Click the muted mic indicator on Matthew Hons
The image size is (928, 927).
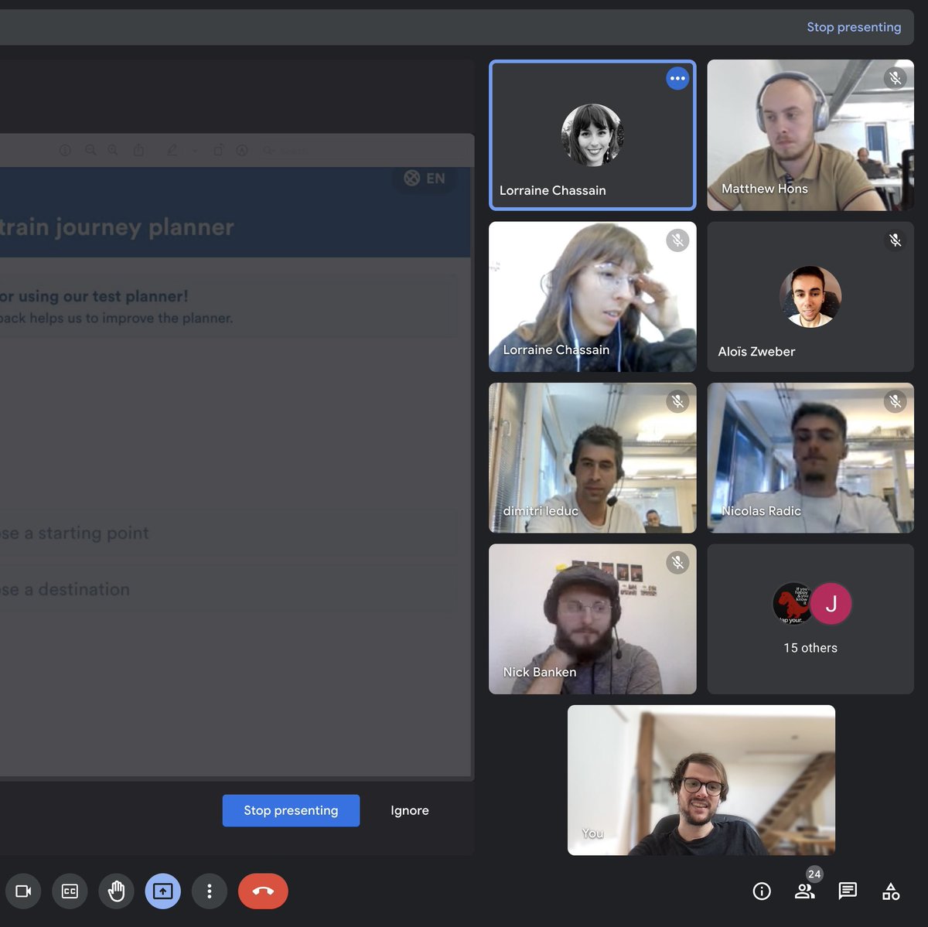pos(895,78)
